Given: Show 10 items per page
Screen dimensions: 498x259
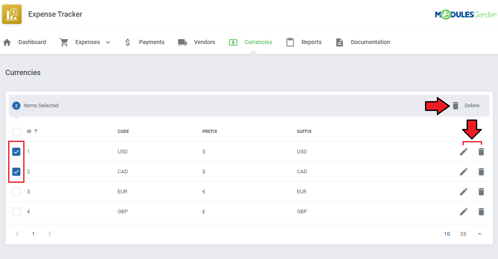Looking at the screenshot, I should click(447, 234).
